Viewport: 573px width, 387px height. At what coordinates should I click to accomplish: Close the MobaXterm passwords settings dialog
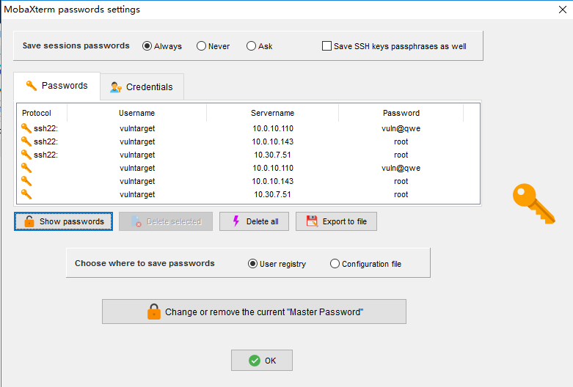tap(563, 10)
